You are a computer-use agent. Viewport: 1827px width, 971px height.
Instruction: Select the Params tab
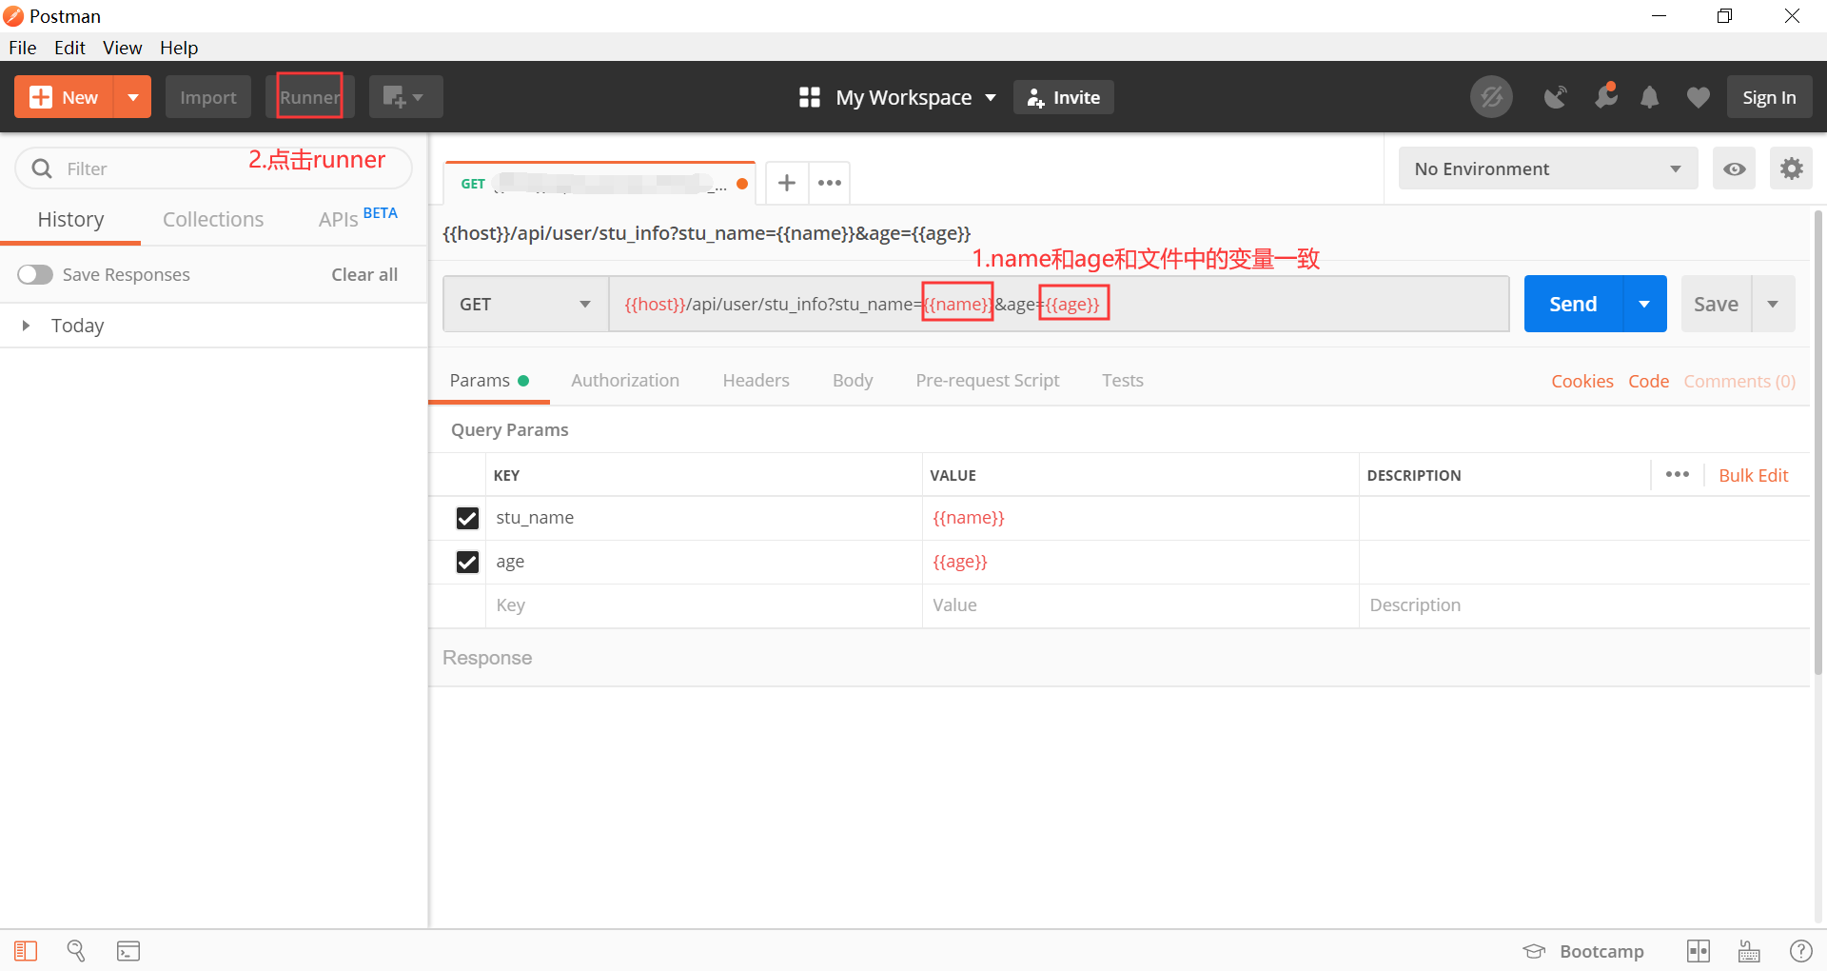coord(489,380)
